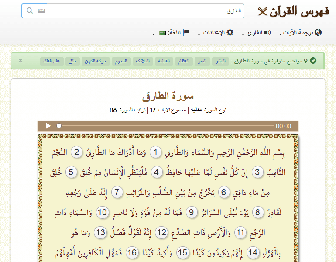This screenshot has height=262, width=336.
Task: Play the Surah At-Tariq audio recitation
Action: (x=48, y=126)
